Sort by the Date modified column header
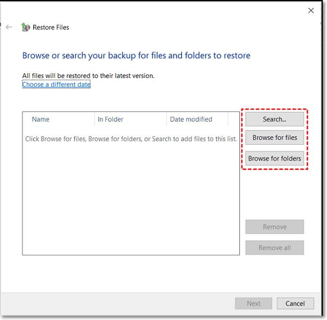The image size is (327, 320). coord(191,119)
